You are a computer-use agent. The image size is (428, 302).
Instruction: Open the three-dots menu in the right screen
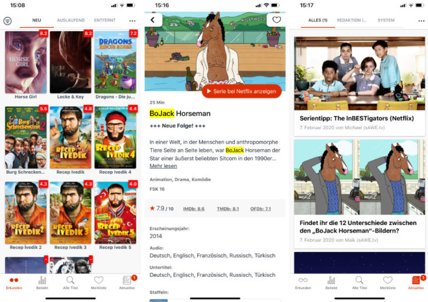click(421, 21)
